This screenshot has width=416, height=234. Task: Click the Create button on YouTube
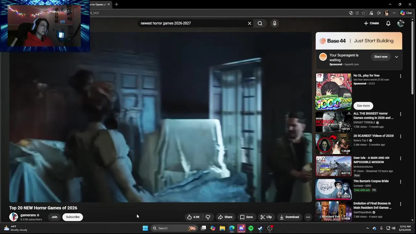371,23
